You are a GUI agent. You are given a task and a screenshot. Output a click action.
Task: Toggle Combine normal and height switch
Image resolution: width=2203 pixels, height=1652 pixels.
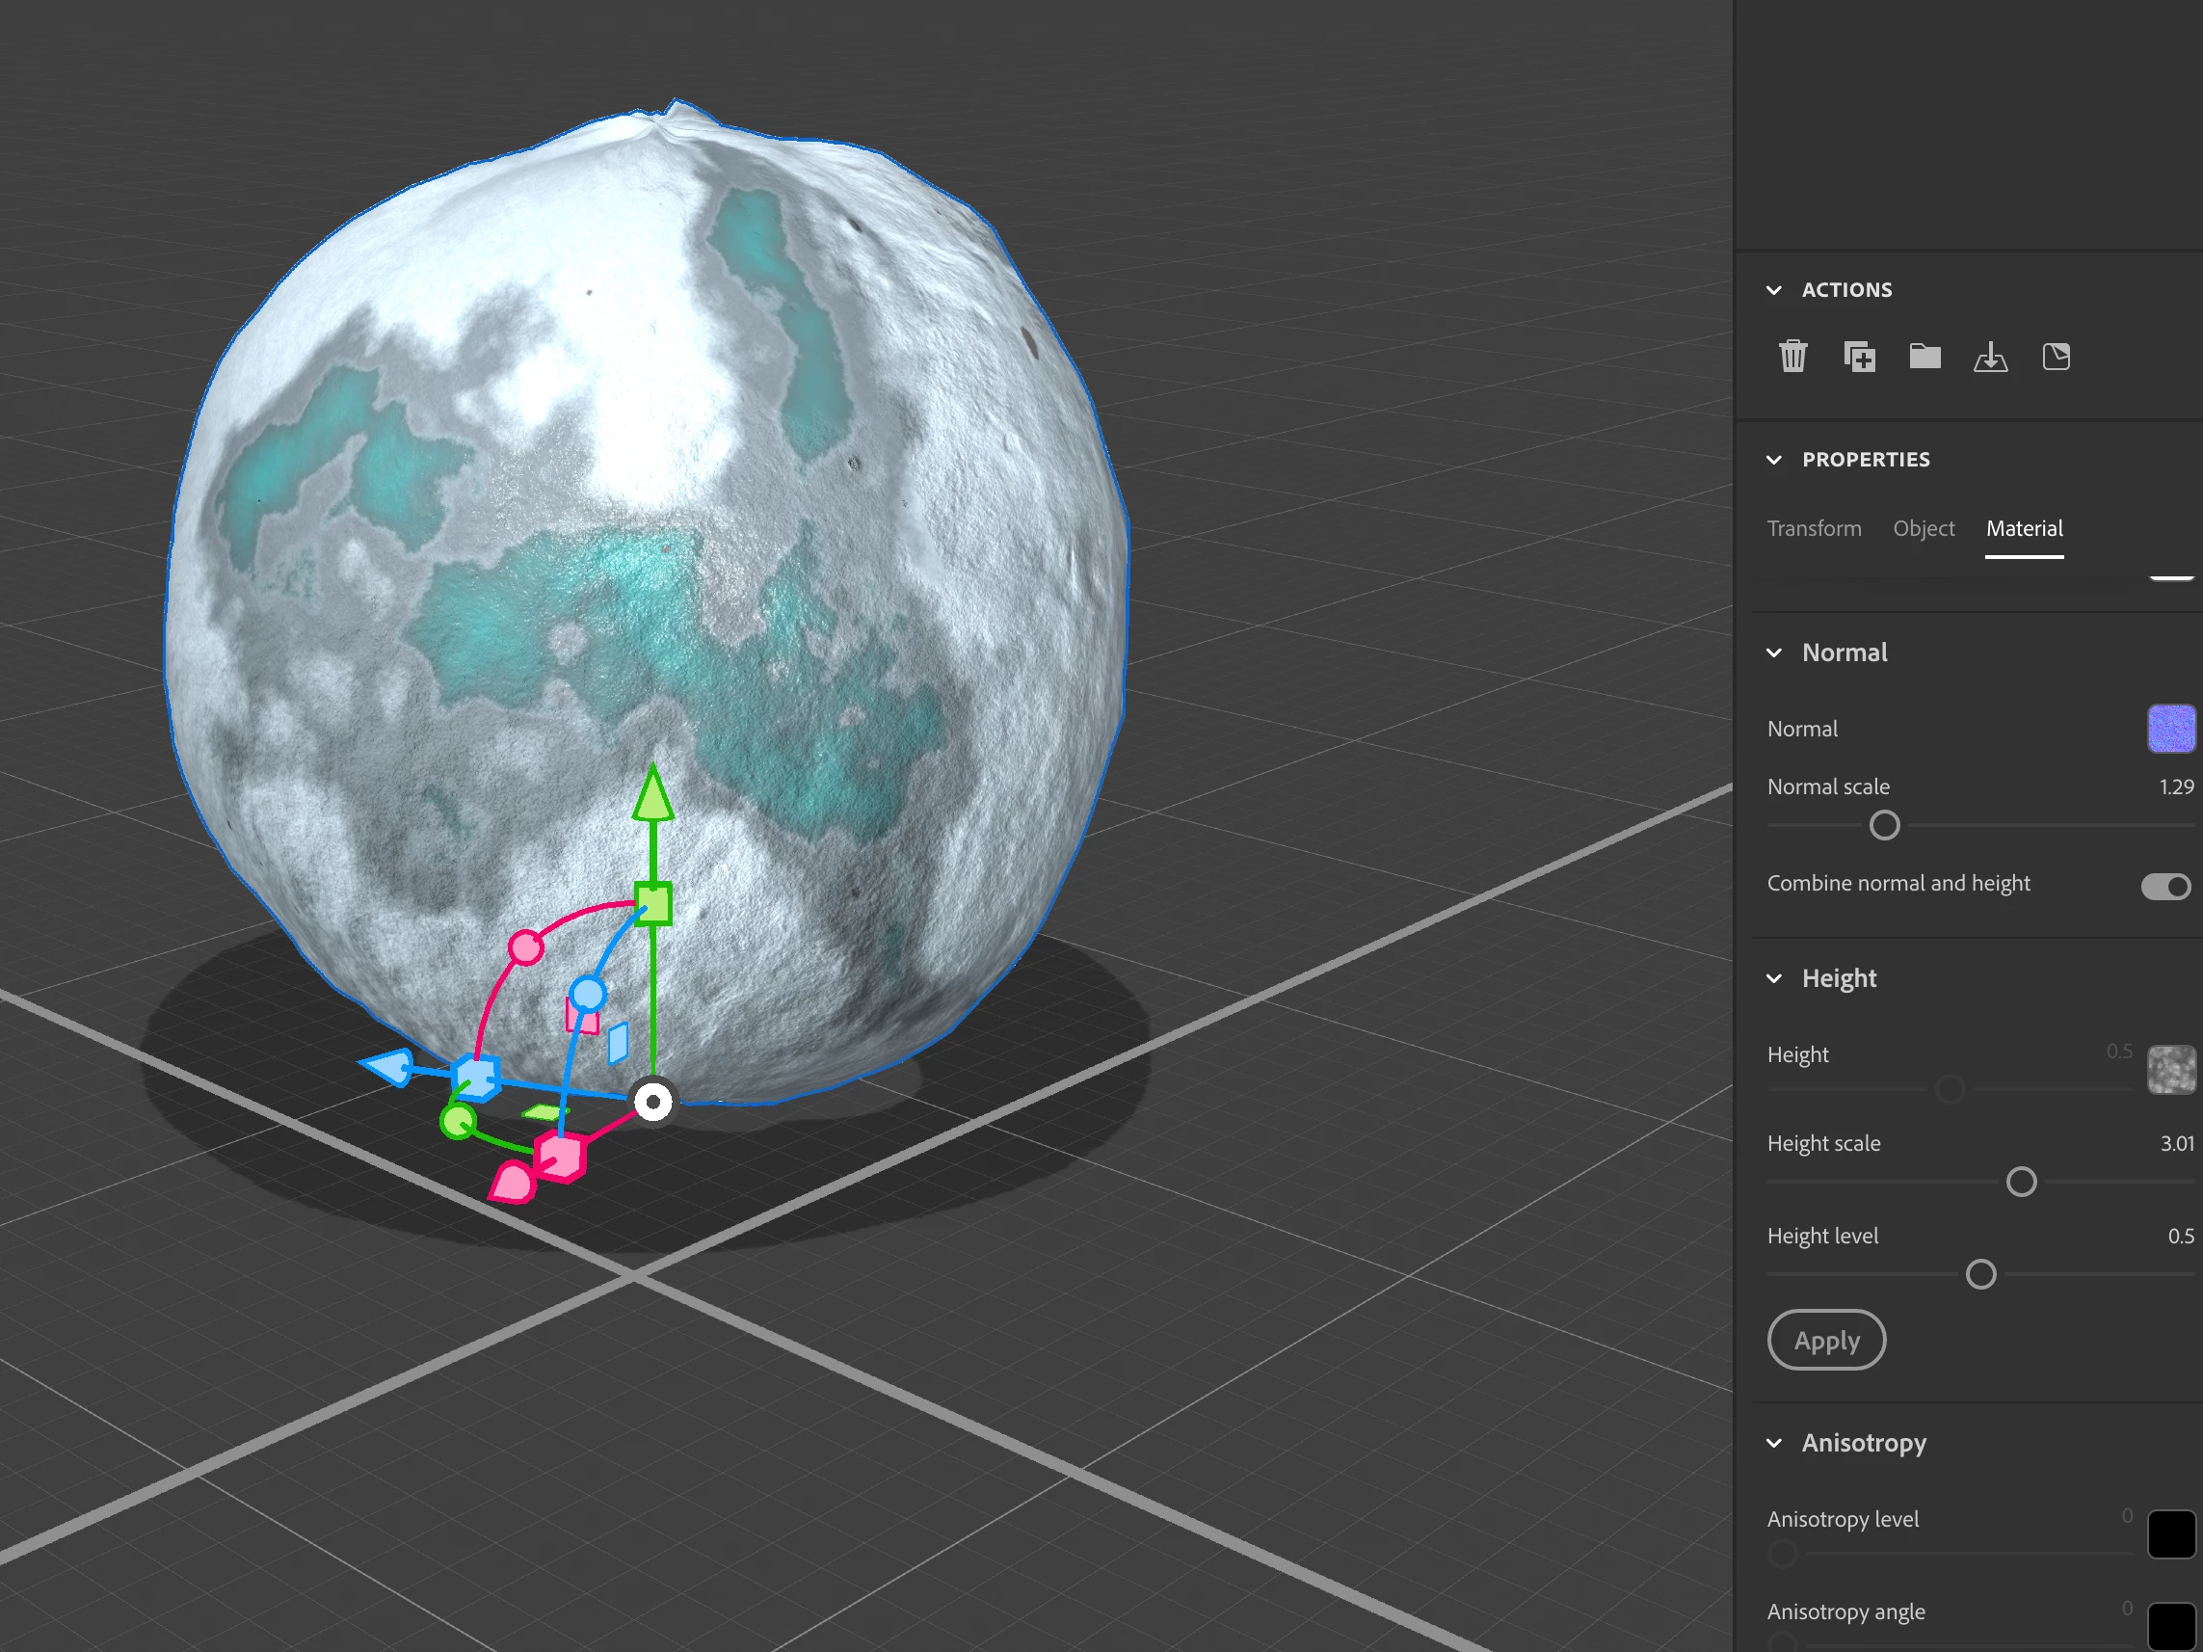coord(2164,885)
